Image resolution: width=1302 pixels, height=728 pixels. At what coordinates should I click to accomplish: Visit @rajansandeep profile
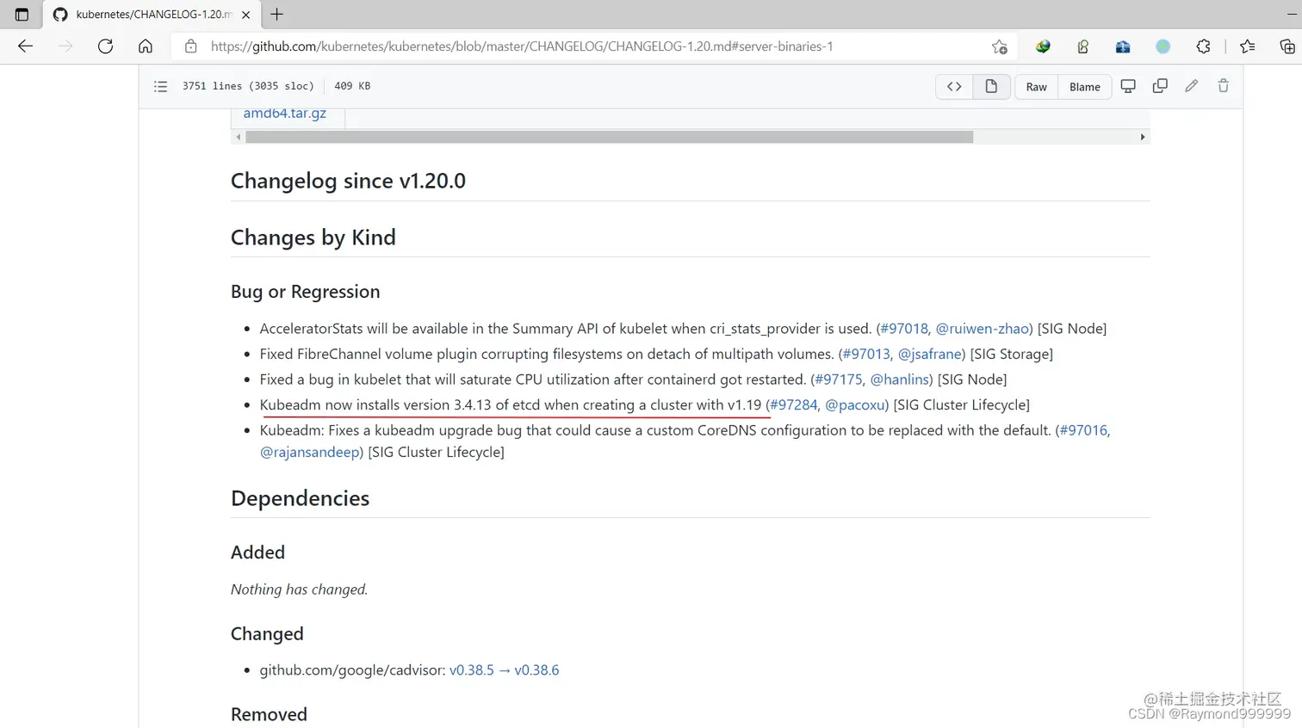310,452
